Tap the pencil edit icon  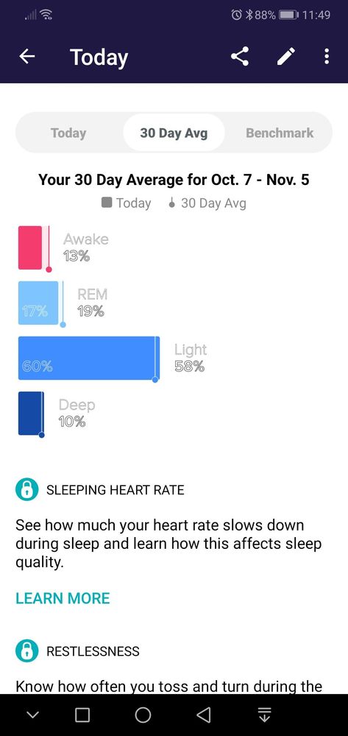(x=285, y=57)
